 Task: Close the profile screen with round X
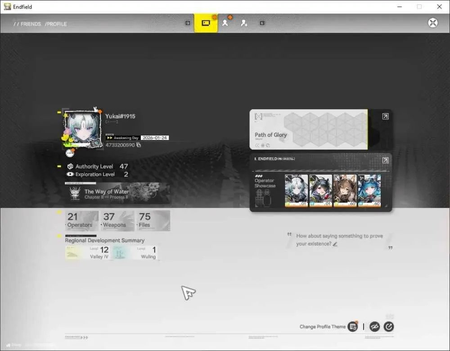click(x=433, y=22)
